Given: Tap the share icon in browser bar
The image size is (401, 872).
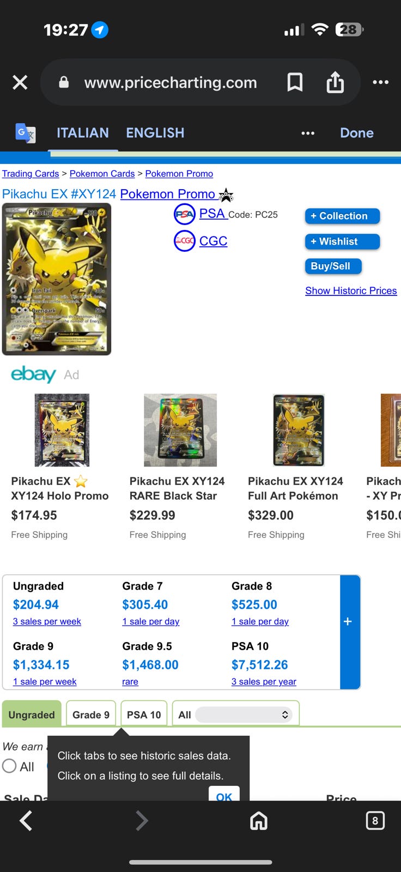Looking at the screenshot, I should [335, 82].
